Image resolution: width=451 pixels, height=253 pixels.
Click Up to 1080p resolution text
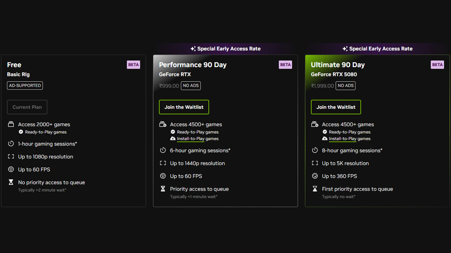46,157
